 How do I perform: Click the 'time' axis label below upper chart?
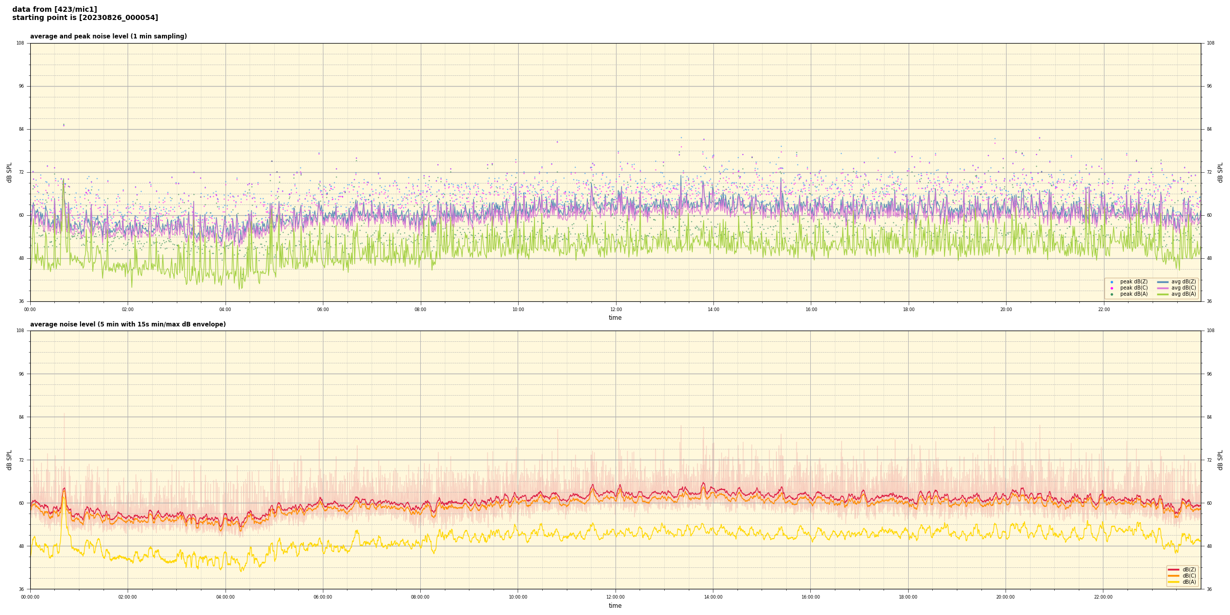coord(615,318)
